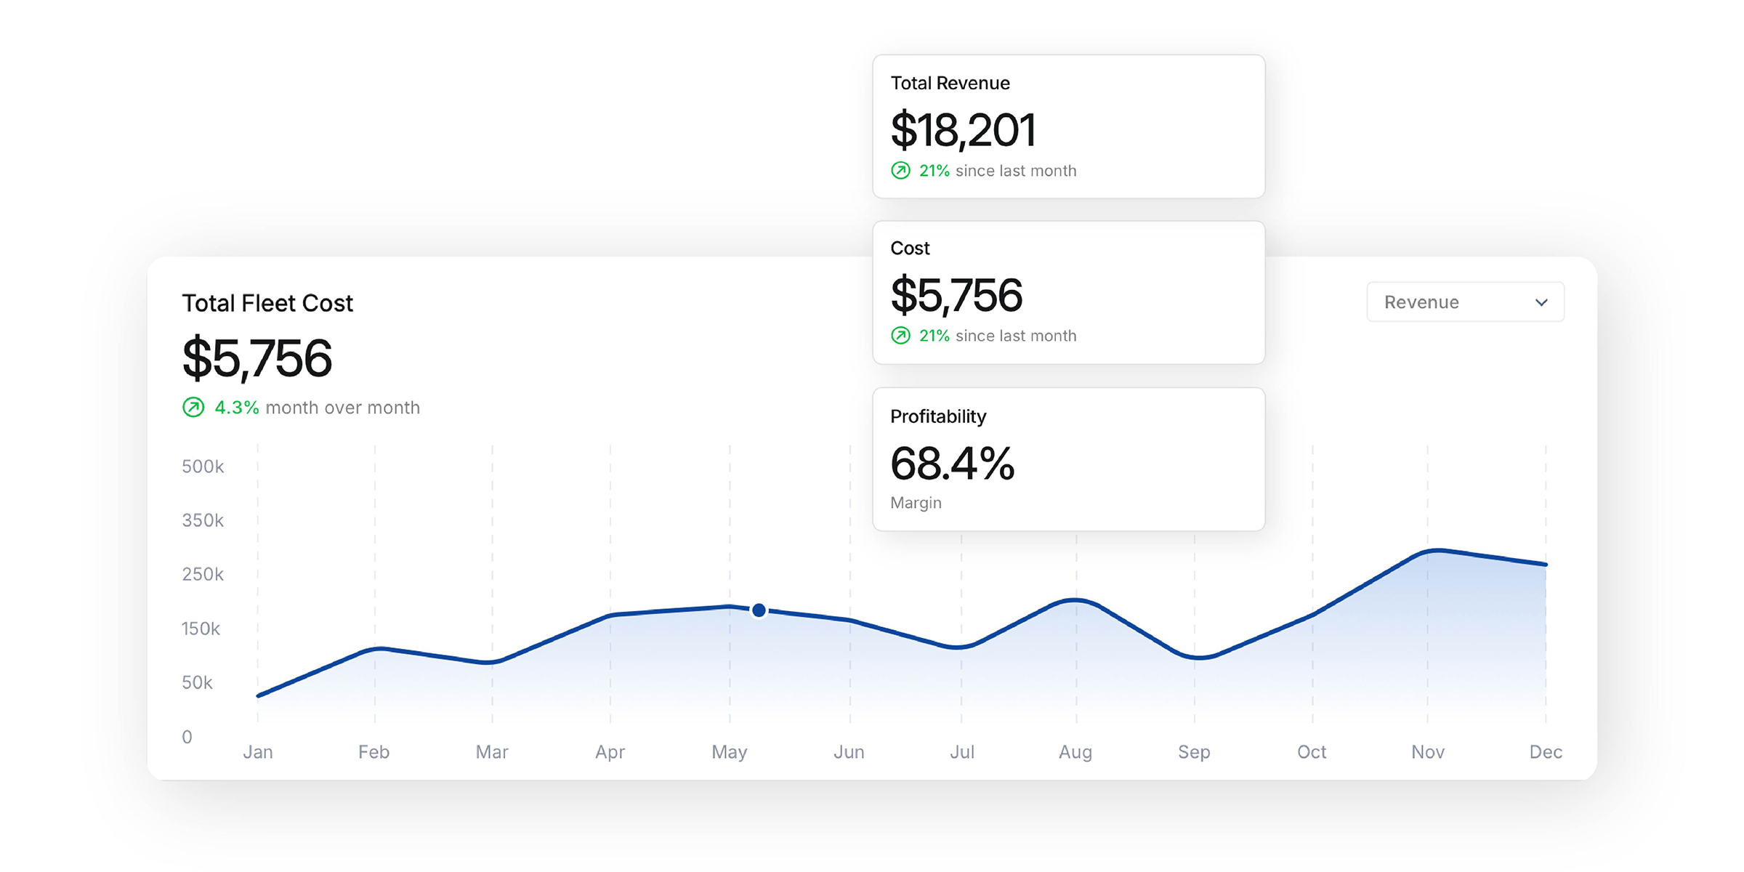
Task: Click the $18,201 revenue amount
Action: pos(963,130)
